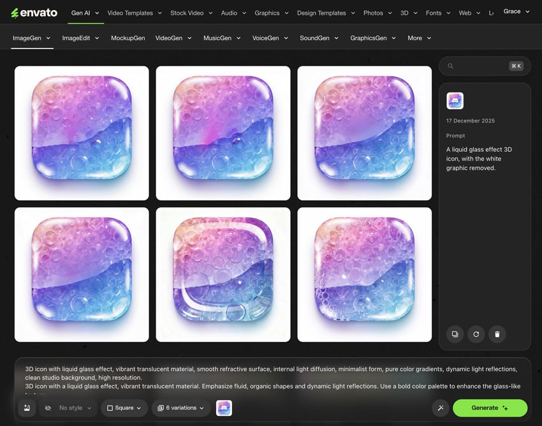Open the image reference uploader icon
The image size is (542, 426).
click(x=26, y=408)
